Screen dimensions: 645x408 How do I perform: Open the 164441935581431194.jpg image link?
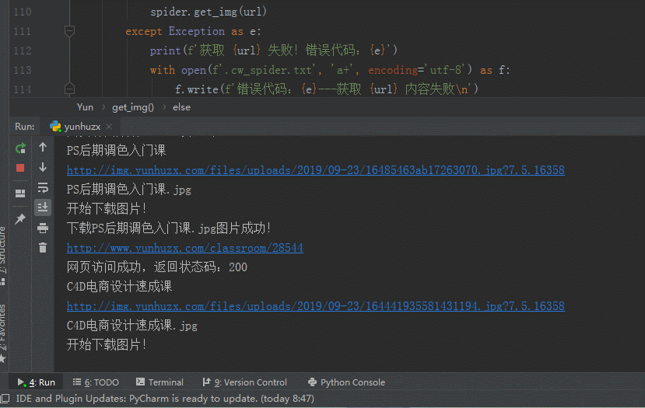pos(316,306)
